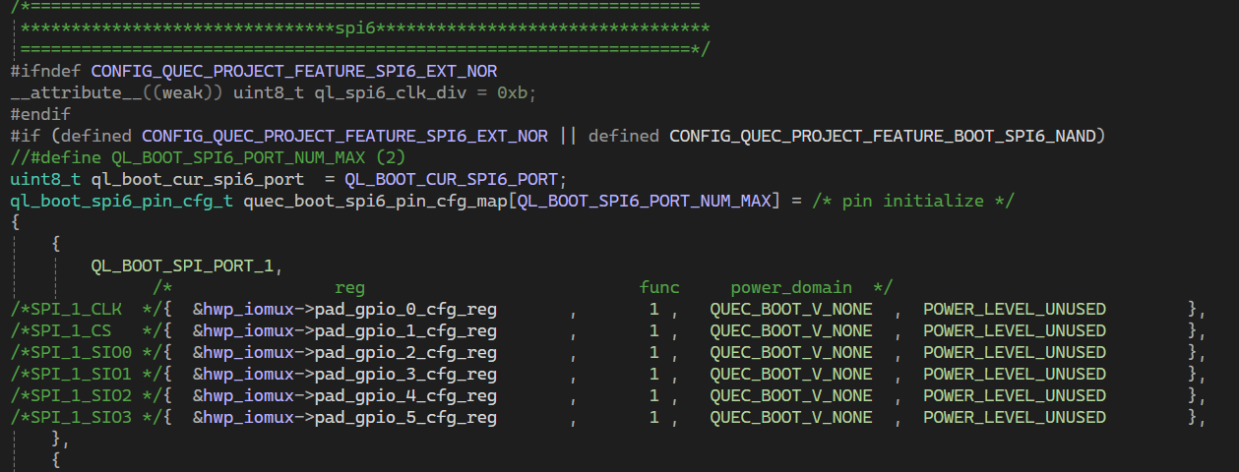Select the CONFIG_QUEC_PROJECT_FEATURE_BOOT_SPI6_NAND macro
1239x472 pixels.
tap(882, 136)
